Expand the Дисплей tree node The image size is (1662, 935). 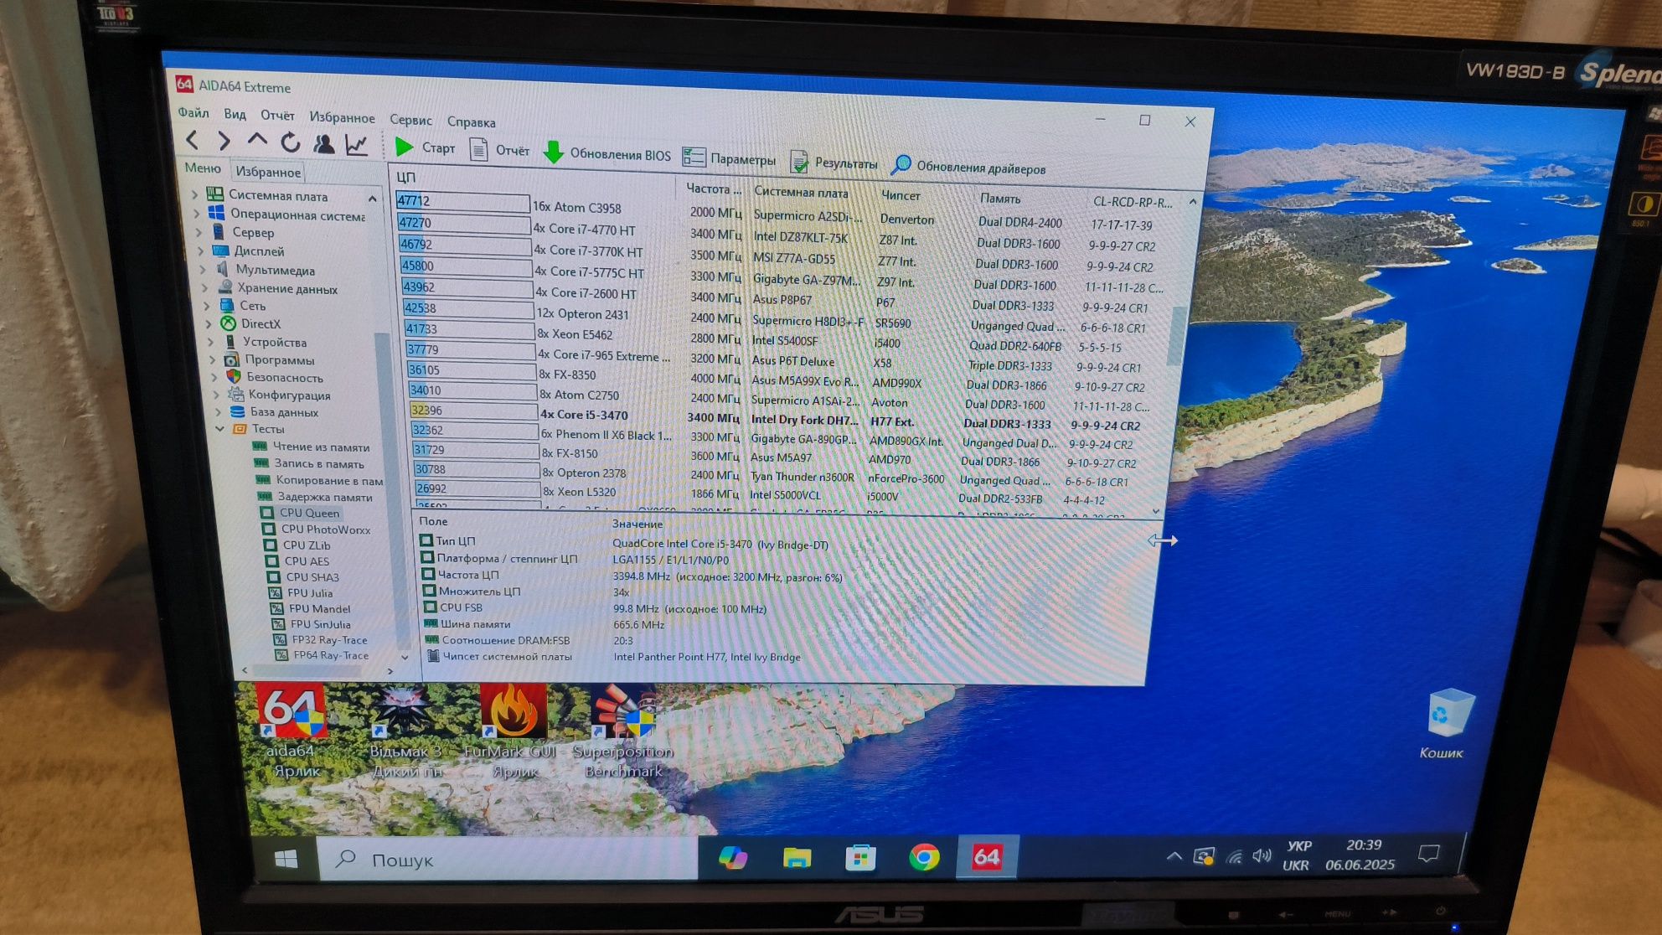(x=201, y=251)
